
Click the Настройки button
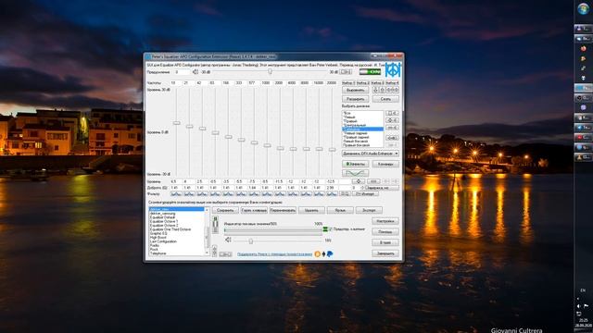(x=385, y=221)
